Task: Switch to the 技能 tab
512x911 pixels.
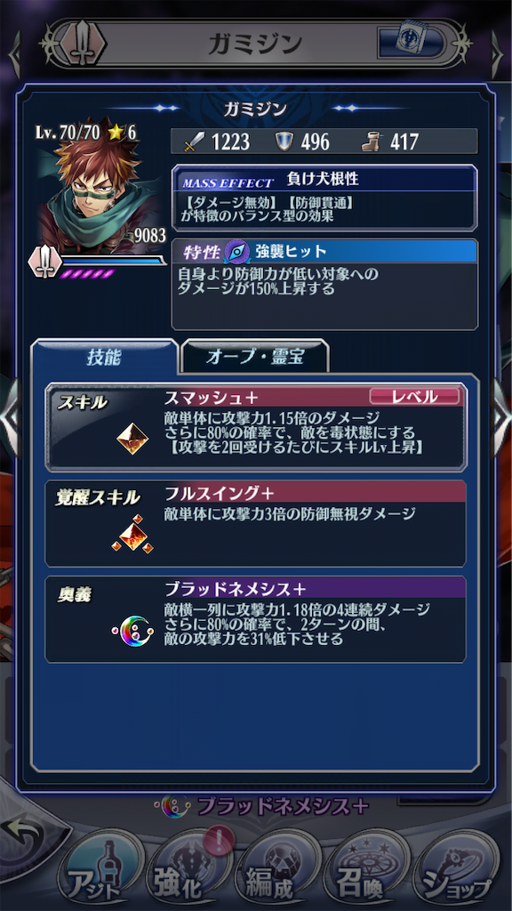Action: coord(105,358)
